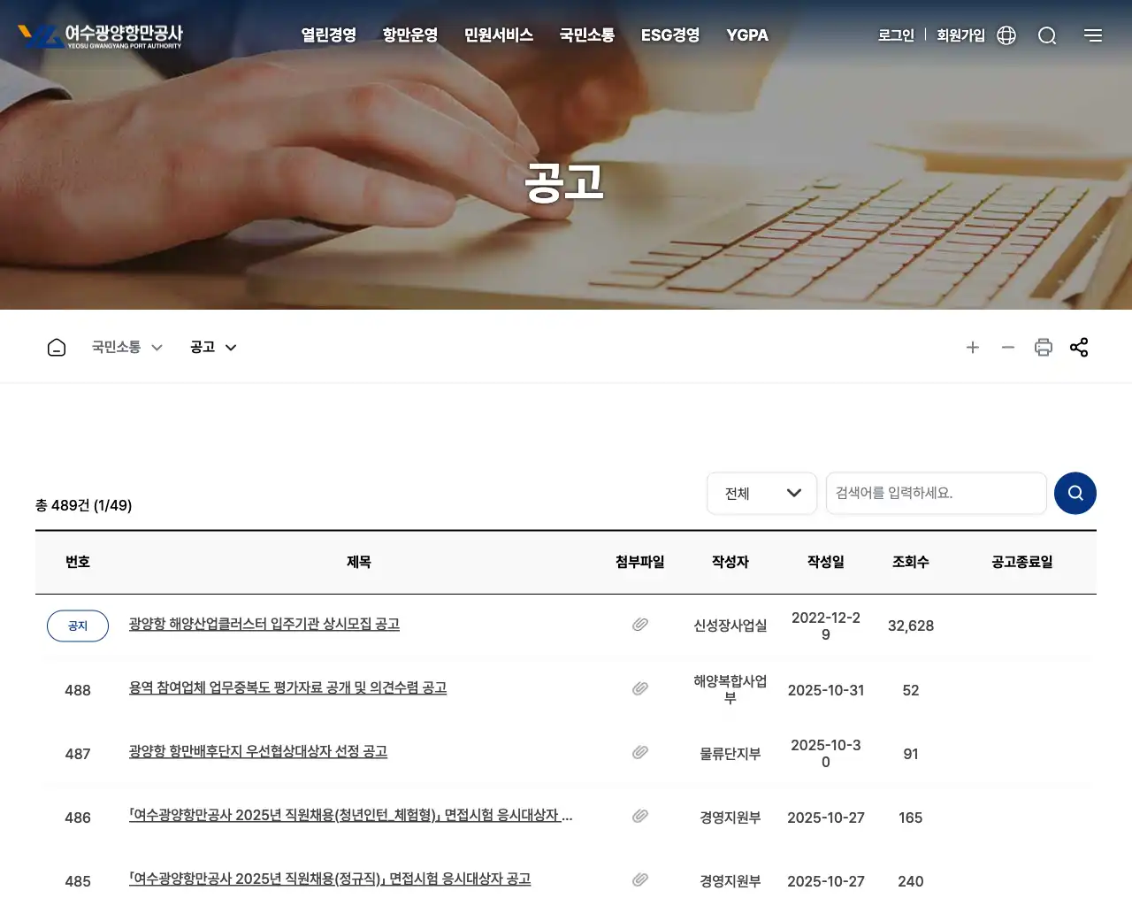The height and width of the screenshot is (906, 1132).
Task: Open the site search with the magnifier icon
Action: [x=1048, y=35]
